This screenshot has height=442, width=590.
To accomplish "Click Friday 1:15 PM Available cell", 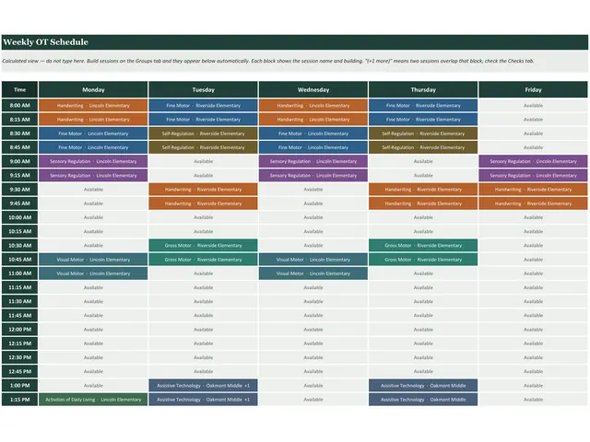I will click(x=533, y=400).
